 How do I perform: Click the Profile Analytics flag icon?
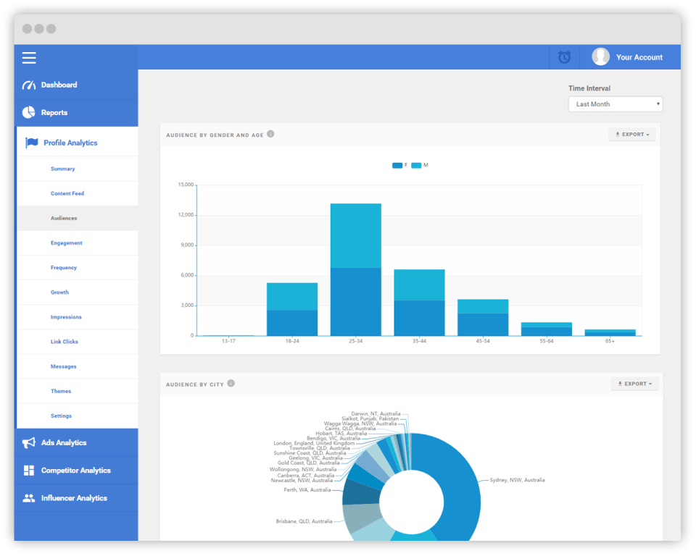point(32,143)
